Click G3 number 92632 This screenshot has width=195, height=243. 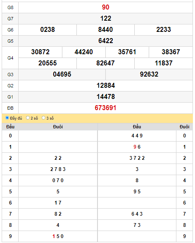tap(149, 74)
